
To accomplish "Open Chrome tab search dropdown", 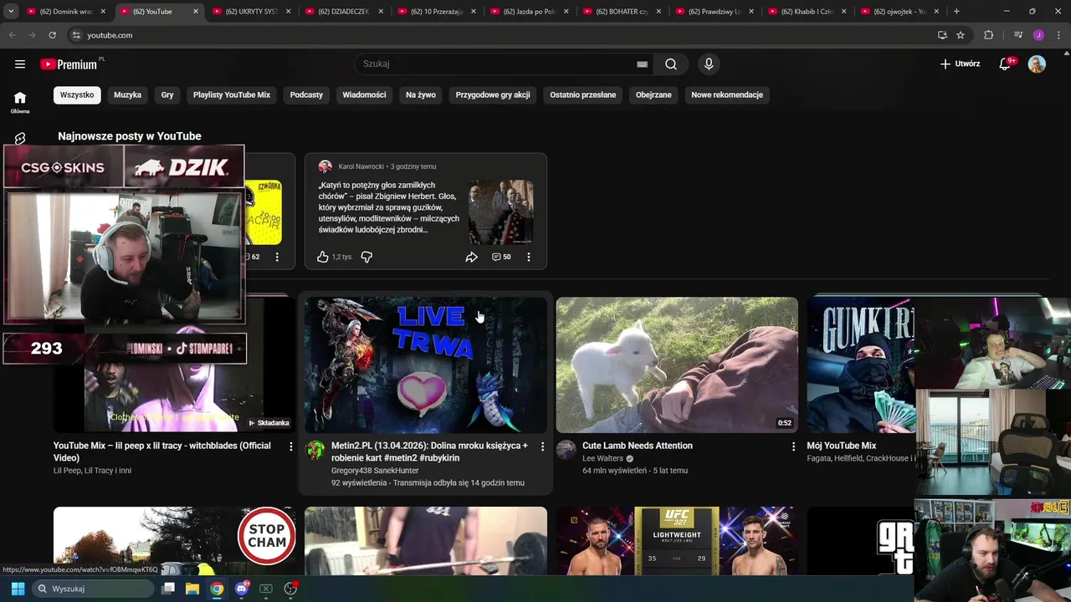I will point(11,12).
